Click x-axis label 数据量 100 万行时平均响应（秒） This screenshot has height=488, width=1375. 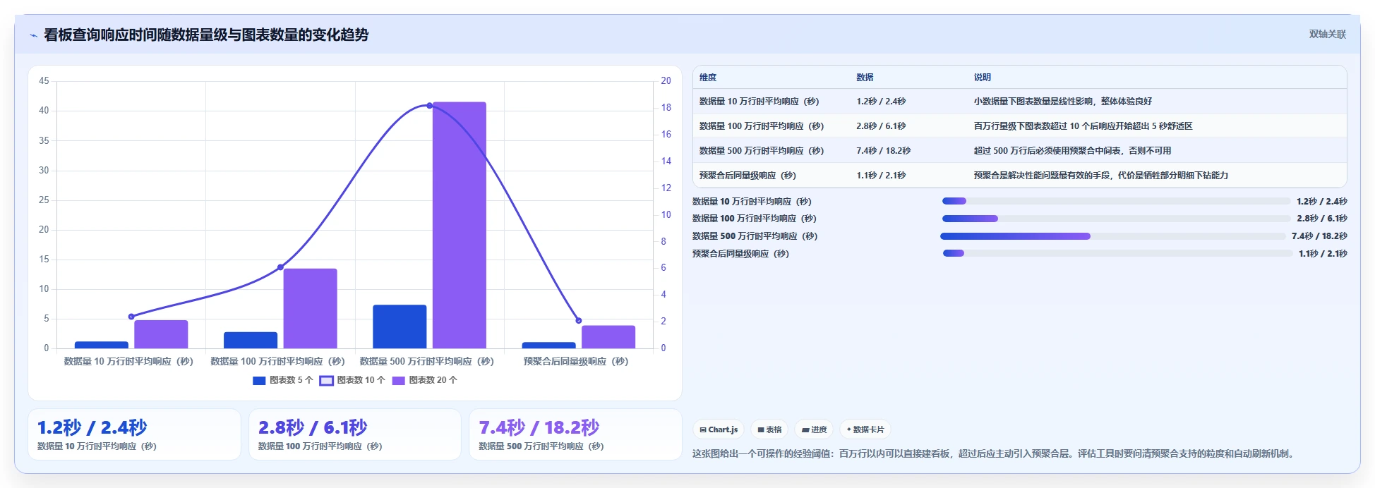pos(277,362)
